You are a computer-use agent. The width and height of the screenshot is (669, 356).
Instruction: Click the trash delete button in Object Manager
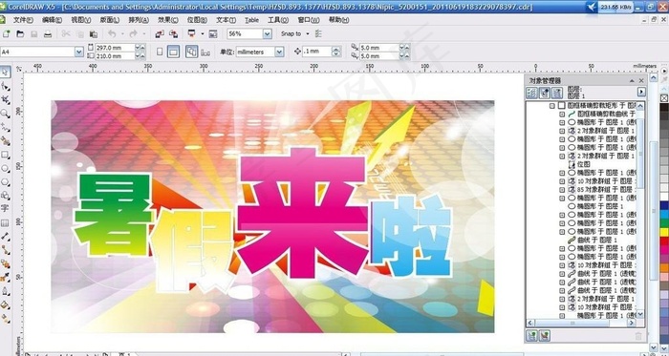point(638,336)
